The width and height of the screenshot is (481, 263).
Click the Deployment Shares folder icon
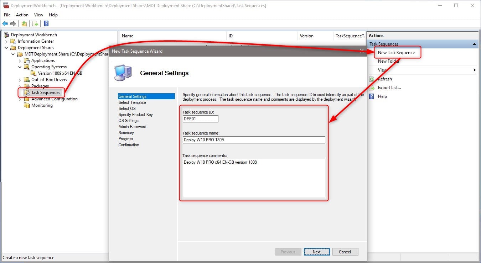point(13,48)
